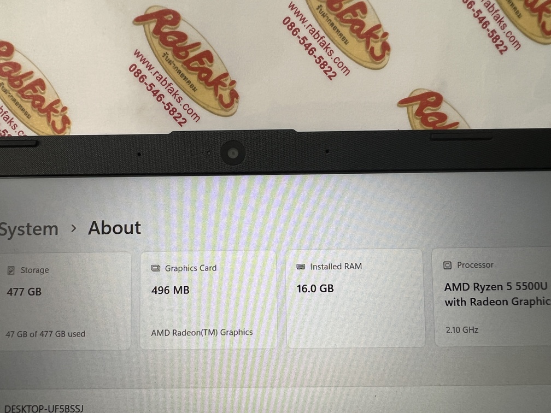Select the DESKTOP-UF5BSSJ device name
Screen dimensions: 551x413
[44, 409]
